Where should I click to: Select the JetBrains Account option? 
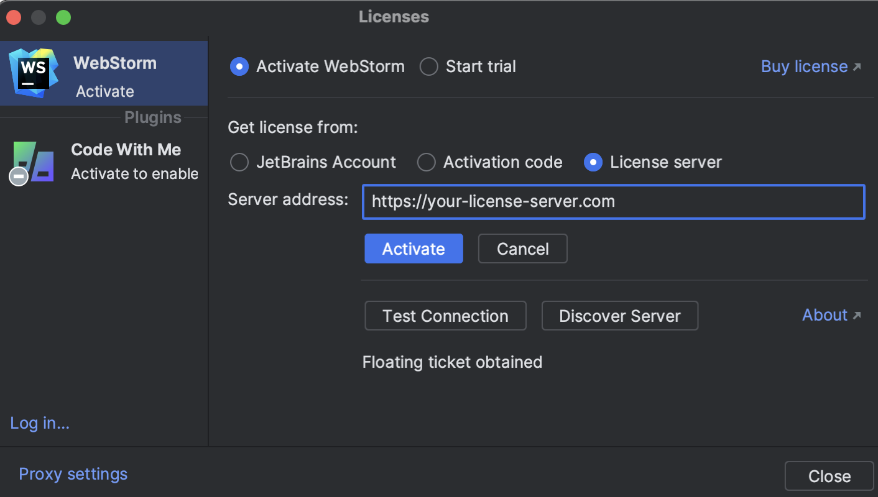pos(239,162)
